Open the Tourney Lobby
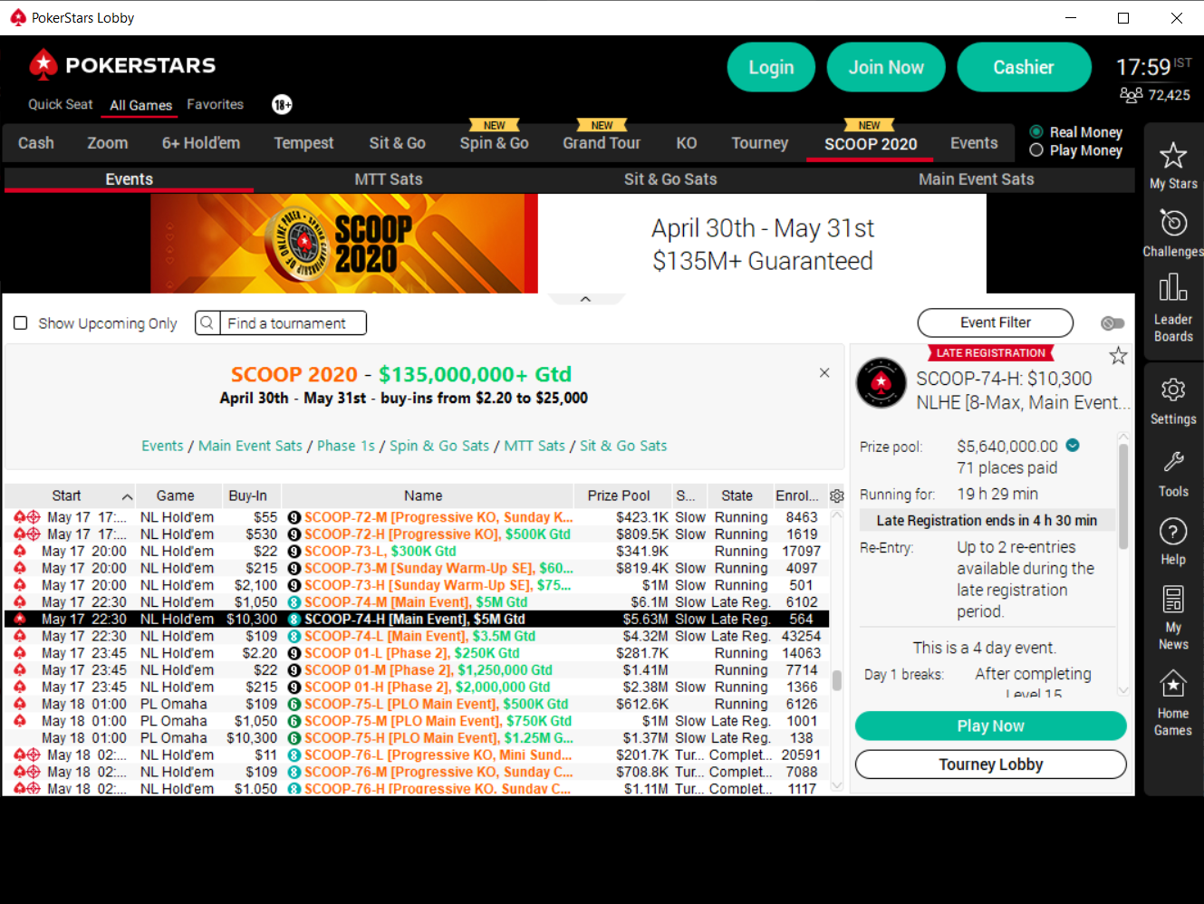The width and height of the screenshot is (1204, 904). coord(991,765)
